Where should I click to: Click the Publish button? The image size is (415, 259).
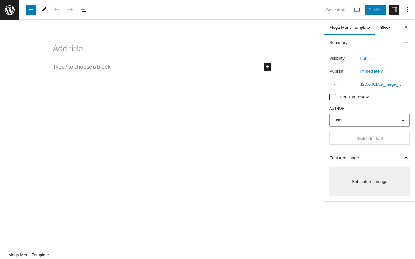375,10
